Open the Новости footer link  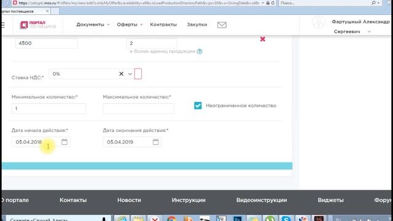point(129,200)
